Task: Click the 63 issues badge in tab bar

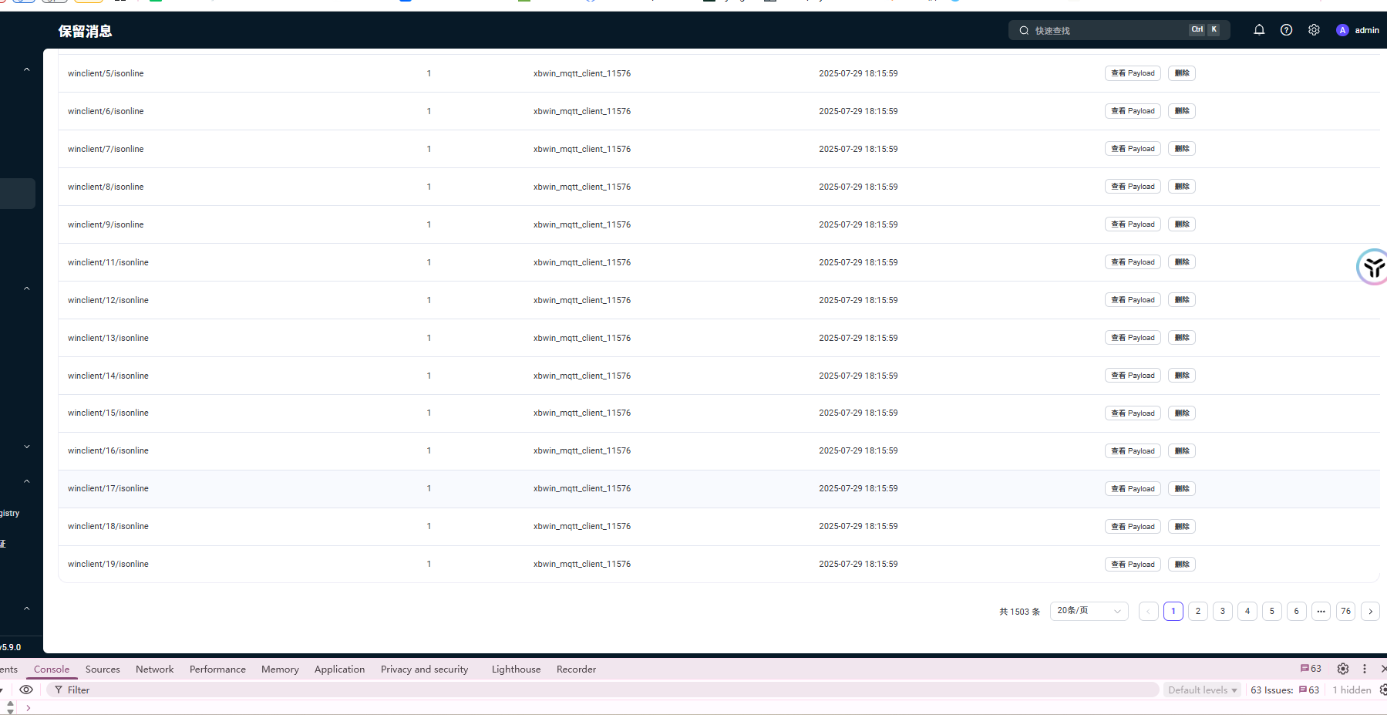Action: pyautogui.click(x=1311, y=669)
